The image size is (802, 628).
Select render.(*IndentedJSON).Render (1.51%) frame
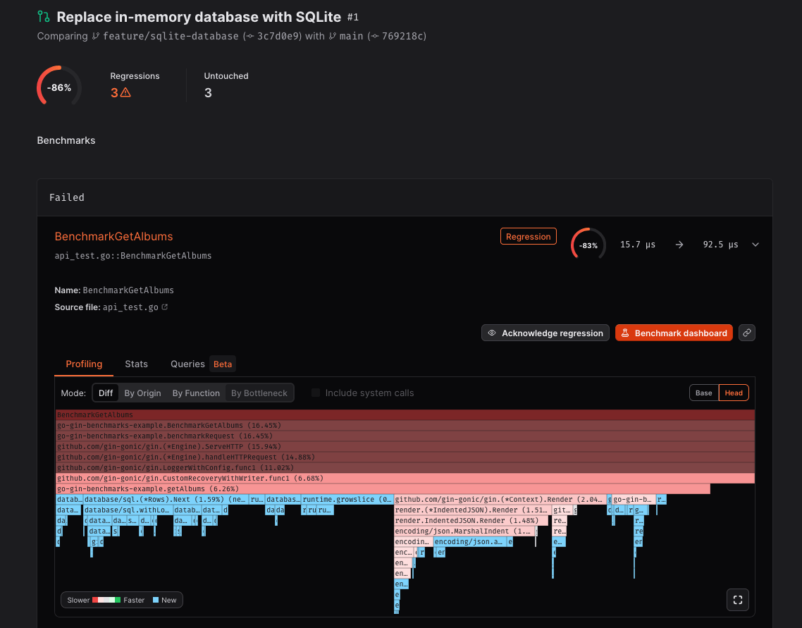point(473,510)
